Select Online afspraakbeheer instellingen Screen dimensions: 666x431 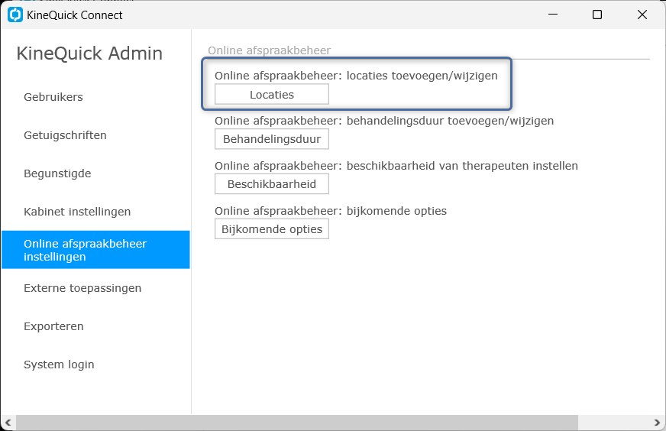[x=95, y=250]
